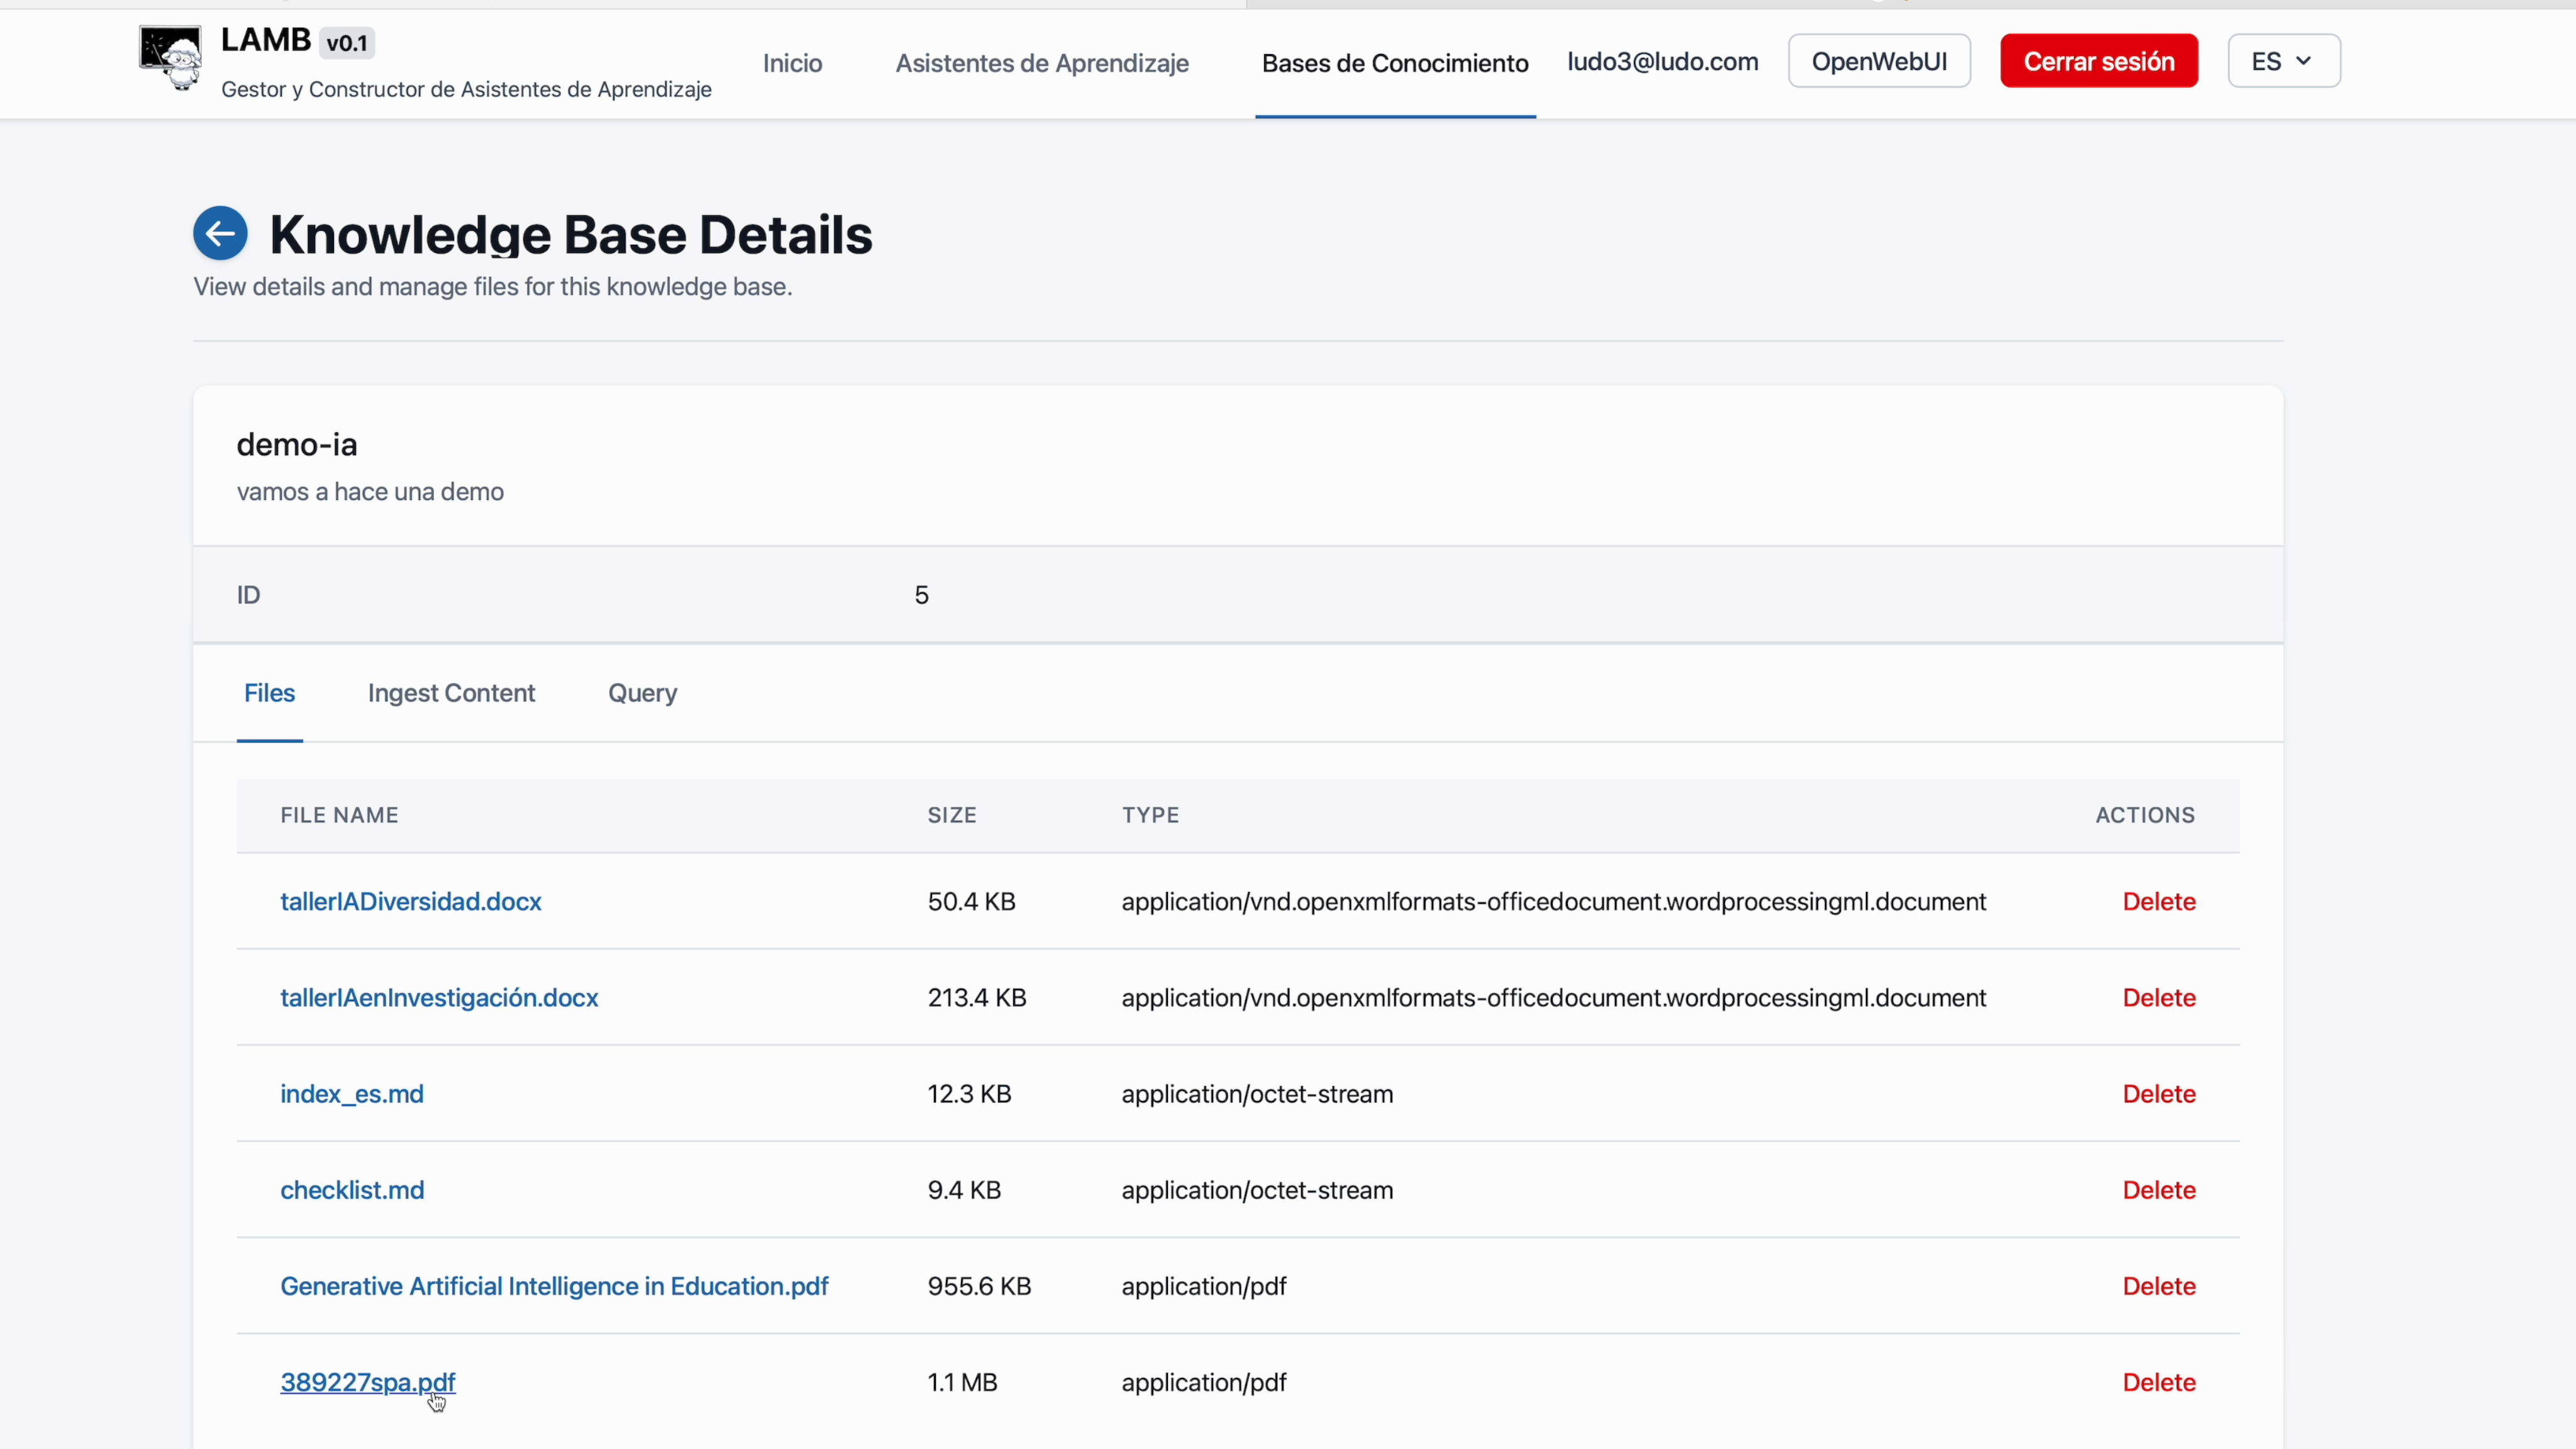
Task: Open tallerIAenInvestigación.docx file link
Action: (x=438, y=997)
